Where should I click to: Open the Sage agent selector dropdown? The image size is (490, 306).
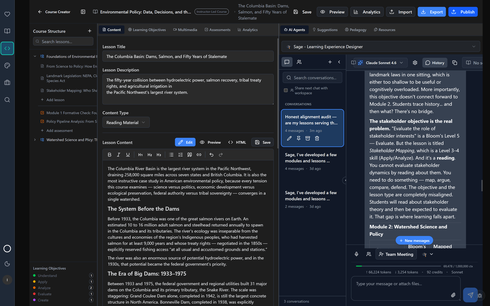pos(381,47)
